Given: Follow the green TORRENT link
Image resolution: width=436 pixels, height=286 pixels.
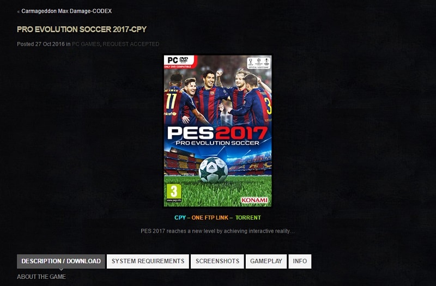Looking at the screenshot, I should point(248,217).
